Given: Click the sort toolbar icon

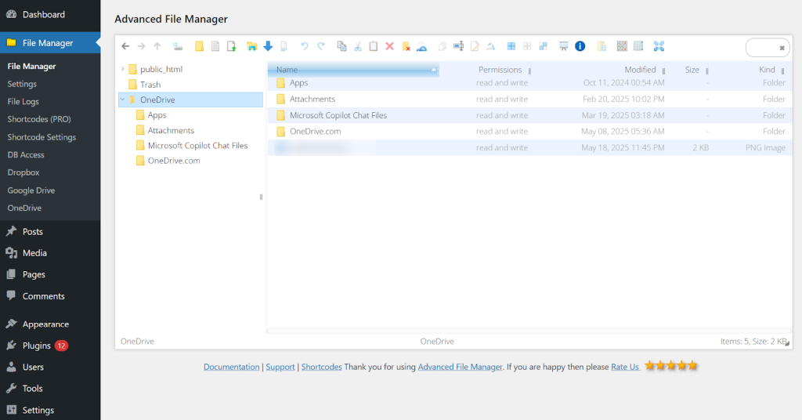Looking at the screenshot, I should pos(638,46).
